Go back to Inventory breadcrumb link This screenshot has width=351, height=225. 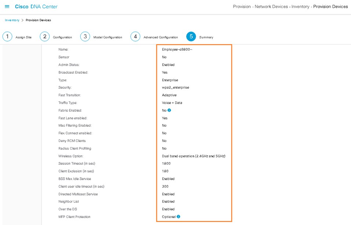(12, 20)
